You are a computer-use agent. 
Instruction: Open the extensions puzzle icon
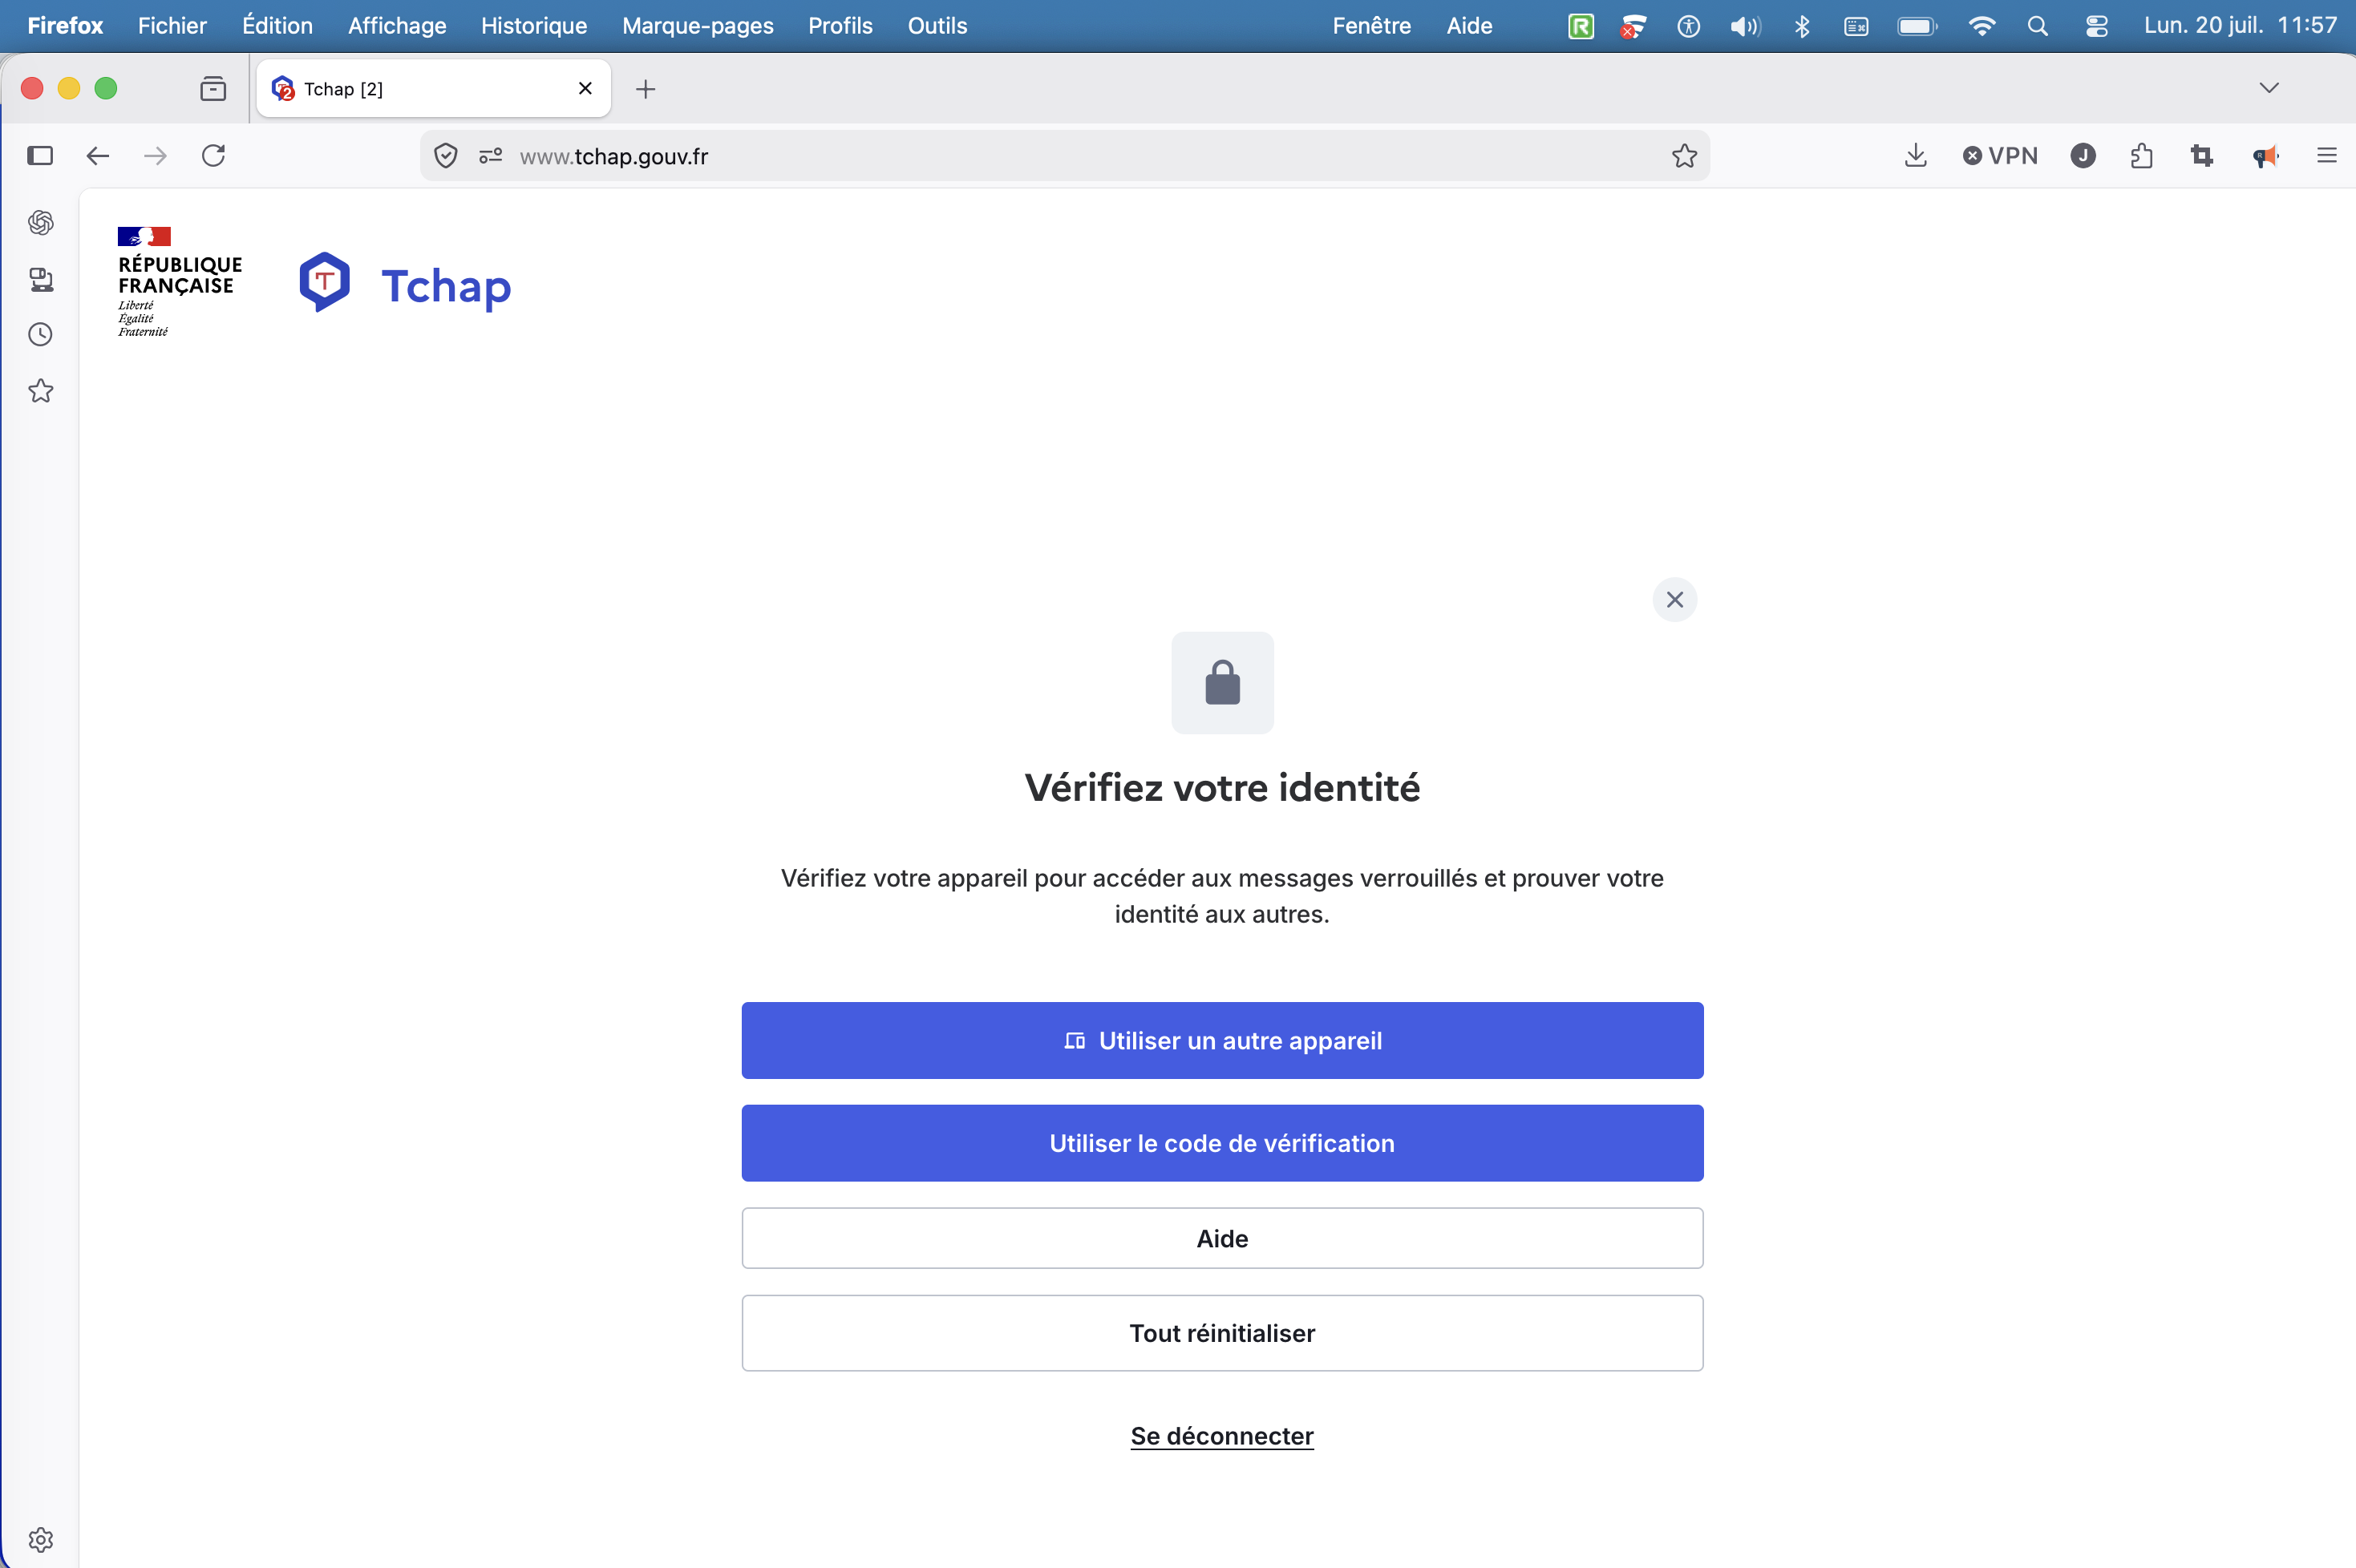pos(2141,156)
